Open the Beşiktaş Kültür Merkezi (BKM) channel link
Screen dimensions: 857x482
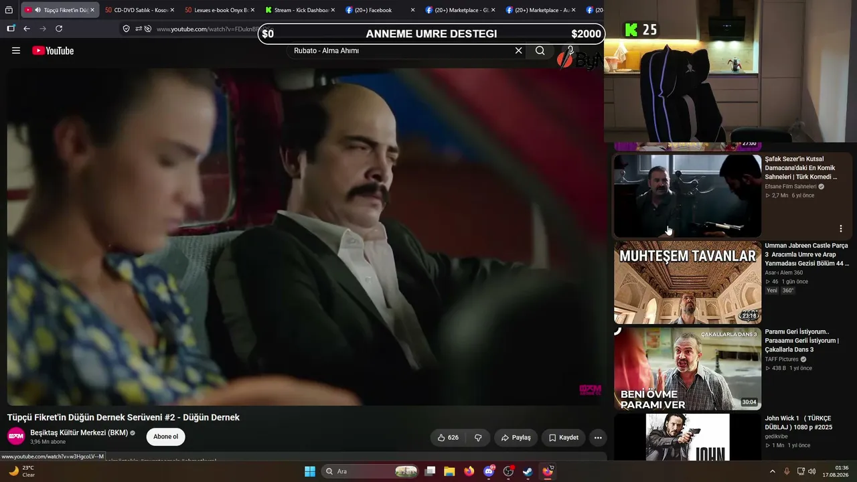[x=79, y=432]
